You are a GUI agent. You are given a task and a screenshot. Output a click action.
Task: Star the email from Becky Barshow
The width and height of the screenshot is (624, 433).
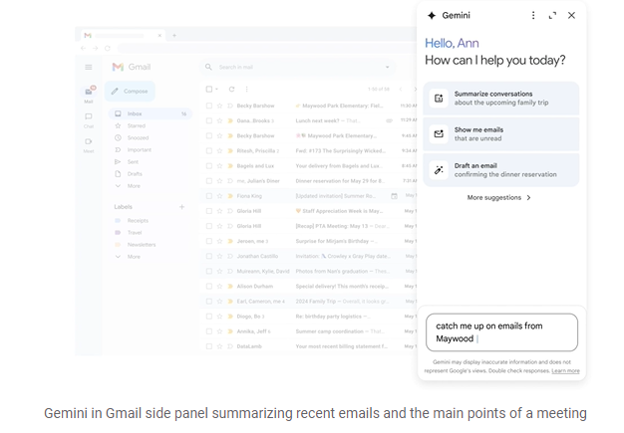pyautogui.click(x=219, y=105)
